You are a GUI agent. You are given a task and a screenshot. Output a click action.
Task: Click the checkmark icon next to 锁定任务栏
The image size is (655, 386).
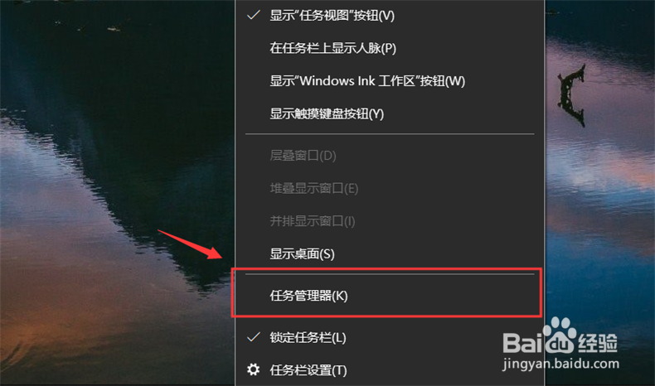[254, 337]
